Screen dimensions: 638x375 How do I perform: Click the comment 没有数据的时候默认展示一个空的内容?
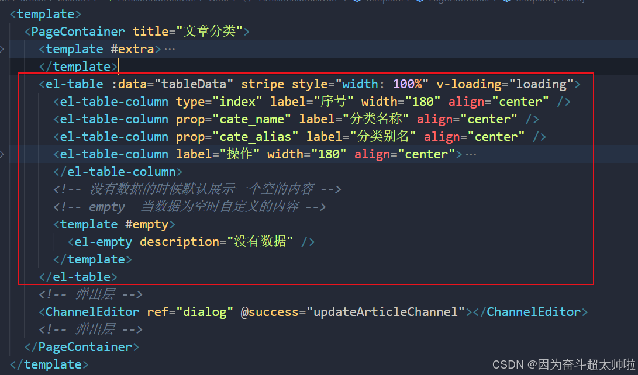197,189
